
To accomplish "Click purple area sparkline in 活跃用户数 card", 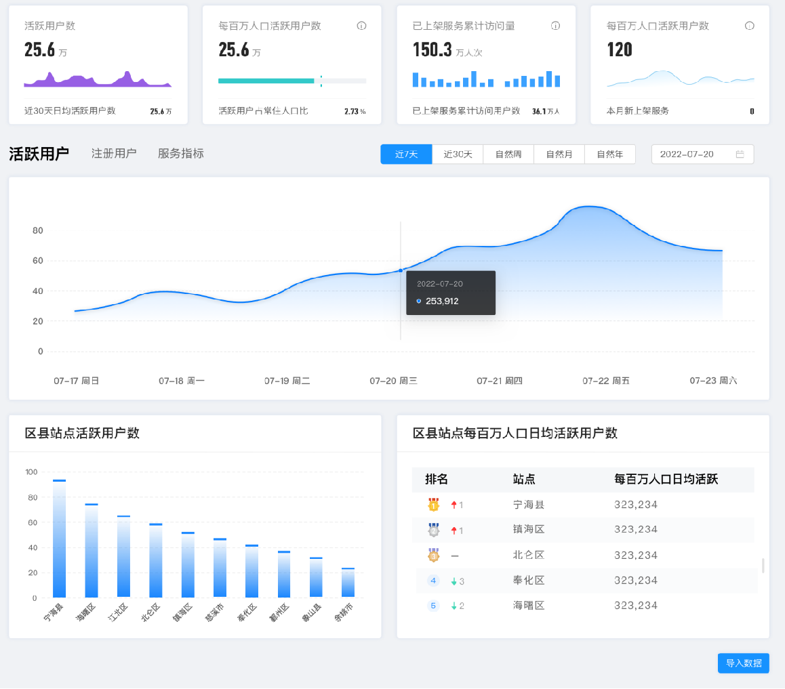I will coord(98,79).
